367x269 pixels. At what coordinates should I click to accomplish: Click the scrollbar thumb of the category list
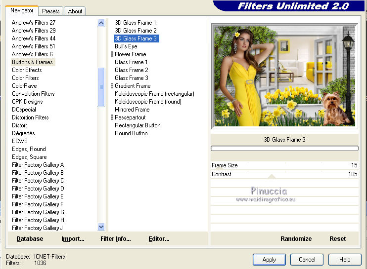[x=101, y=87]
